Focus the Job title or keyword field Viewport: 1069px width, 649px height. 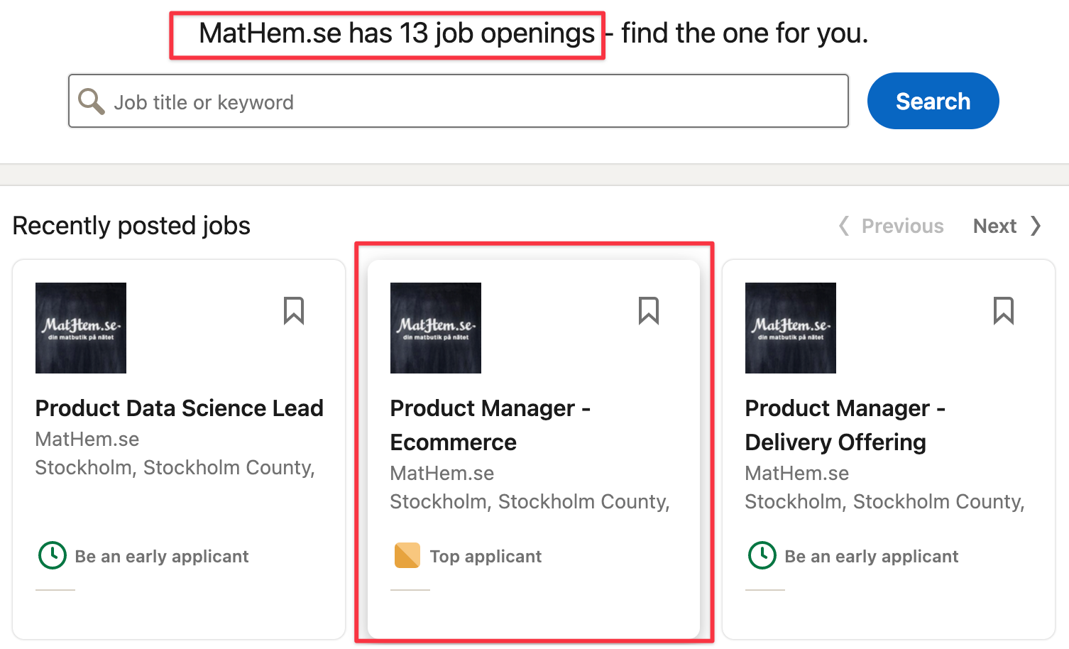(459, 101)
